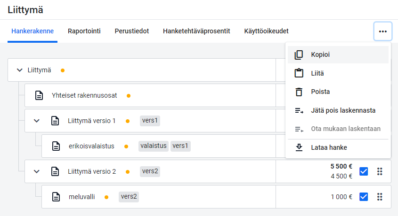The width and height of the screenshot is (398, 216).
Task: Click the document icon of erikoisvalaistus
Action: (x=56, y=146)
